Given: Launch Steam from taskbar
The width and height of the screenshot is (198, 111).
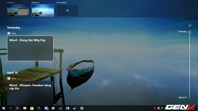Looking at the screenshot, I should click(x=75, y=108).
